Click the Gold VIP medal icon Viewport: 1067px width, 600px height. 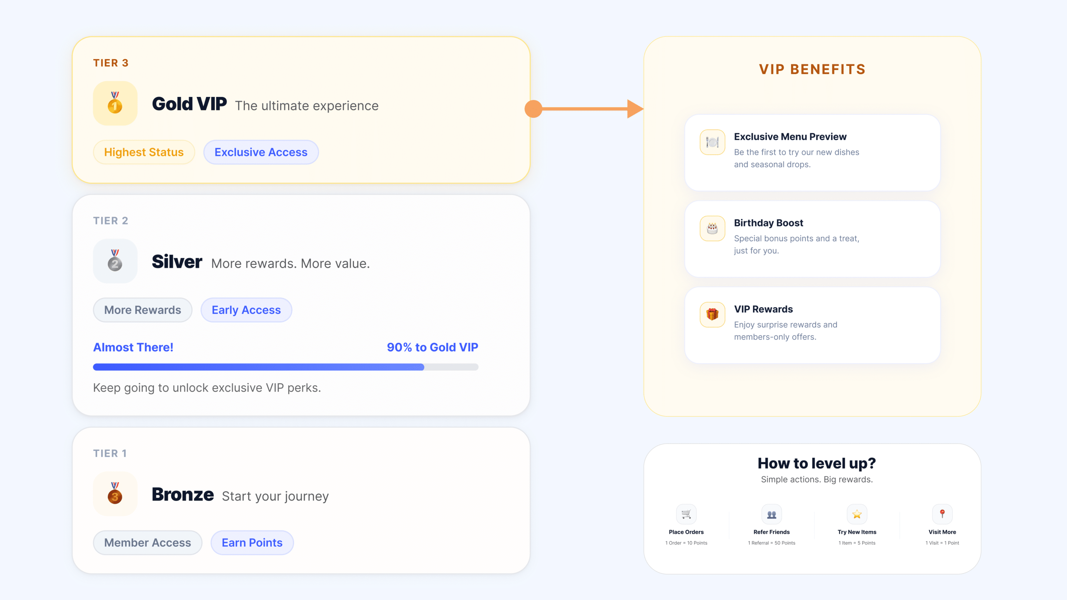[x=115, y=103]
